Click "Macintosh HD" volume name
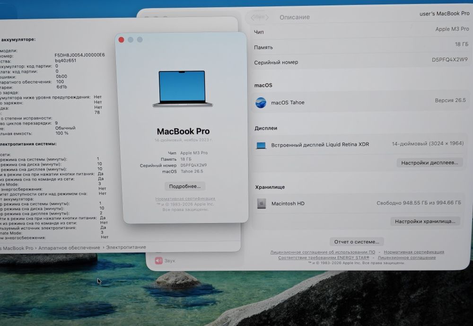Screen dimensions: 473x326 [x=288, y=204]
